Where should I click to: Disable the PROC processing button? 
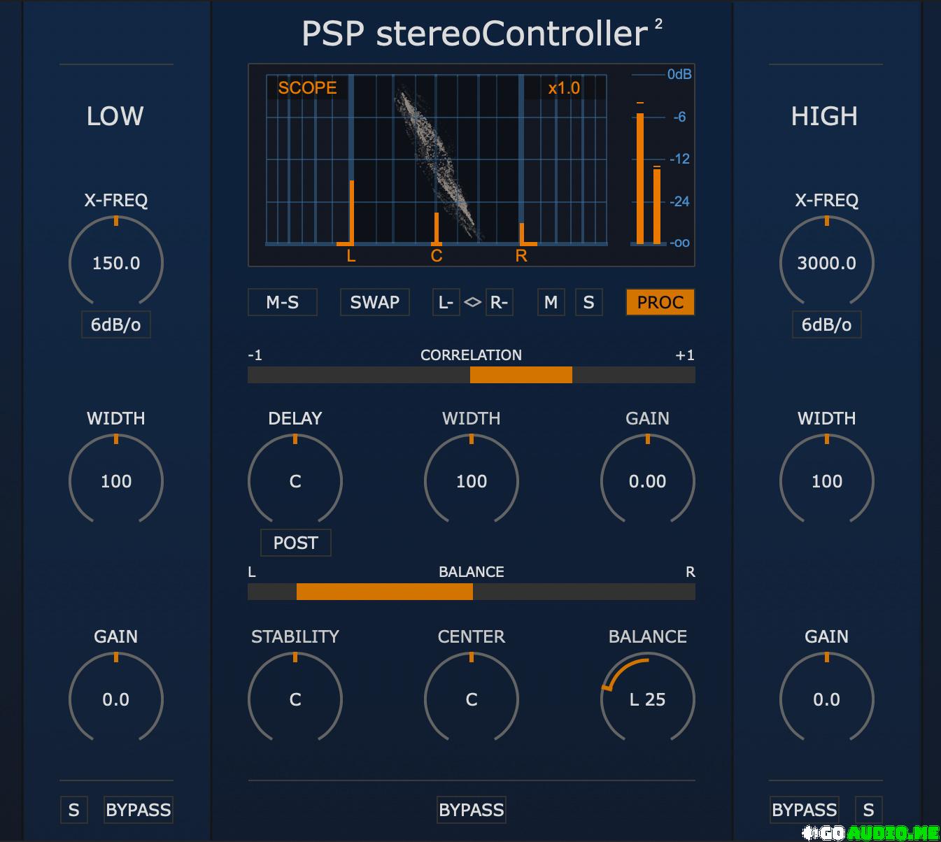click(660, 303)
